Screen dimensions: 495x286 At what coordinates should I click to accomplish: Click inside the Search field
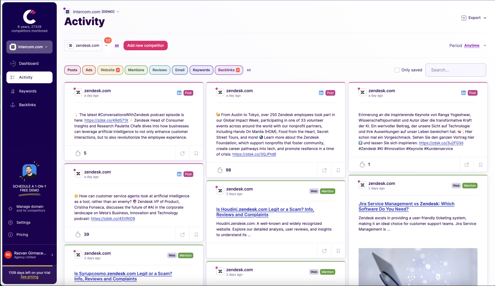point(455,70)
